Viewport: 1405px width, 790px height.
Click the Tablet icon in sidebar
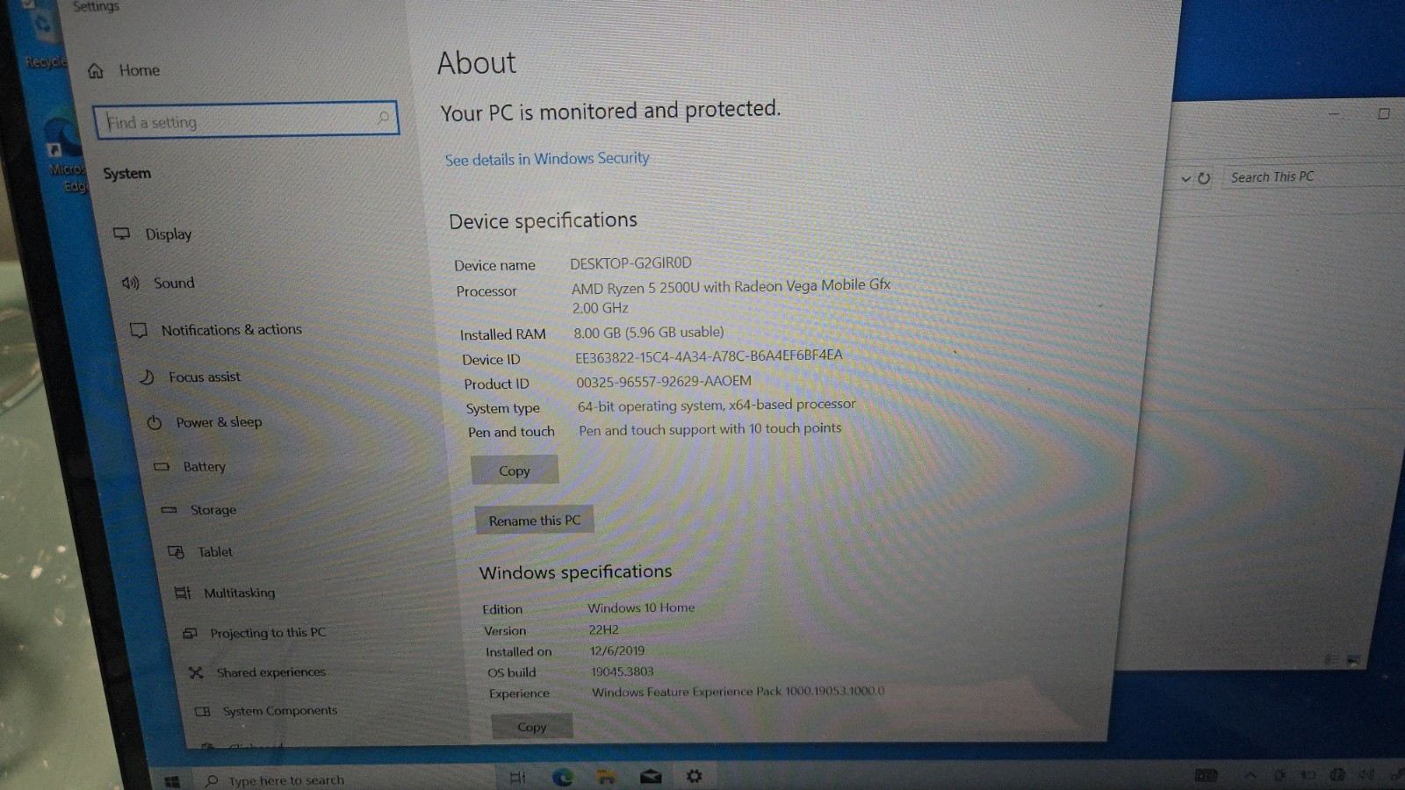[176, 552]
